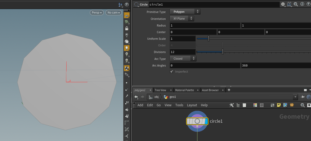Open the No cam dropdown
Image resolution: width=311 pixels, height=141 pixels.
[x=114, y=12]
